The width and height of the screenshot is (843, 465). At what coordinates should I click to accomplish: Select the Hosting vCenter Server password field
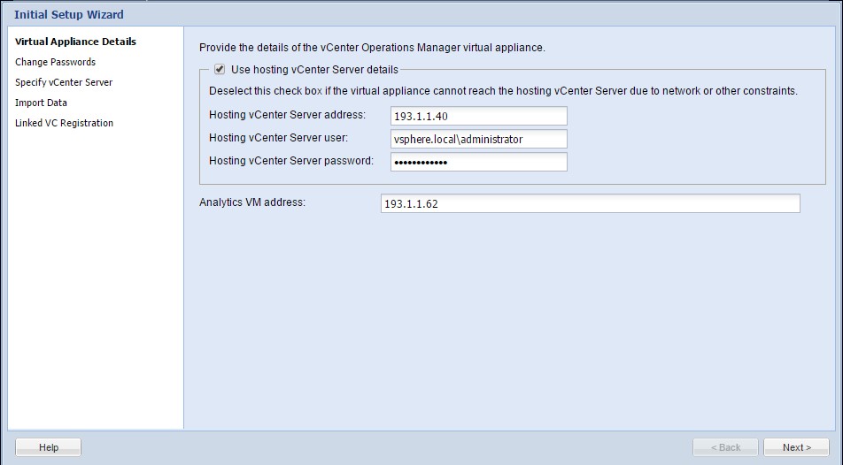[478, 162]
